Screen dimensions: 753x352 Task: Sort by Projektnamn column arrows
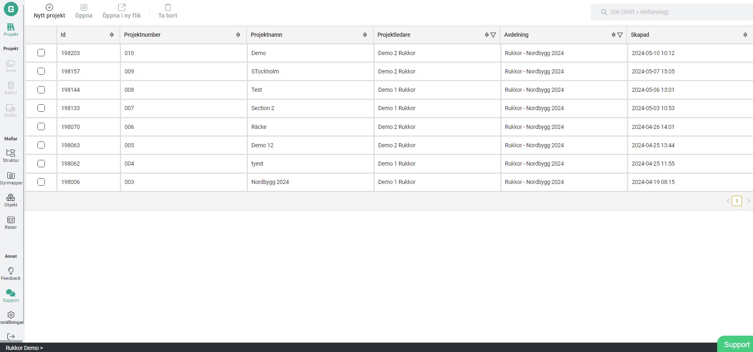[x=365, y=35]
